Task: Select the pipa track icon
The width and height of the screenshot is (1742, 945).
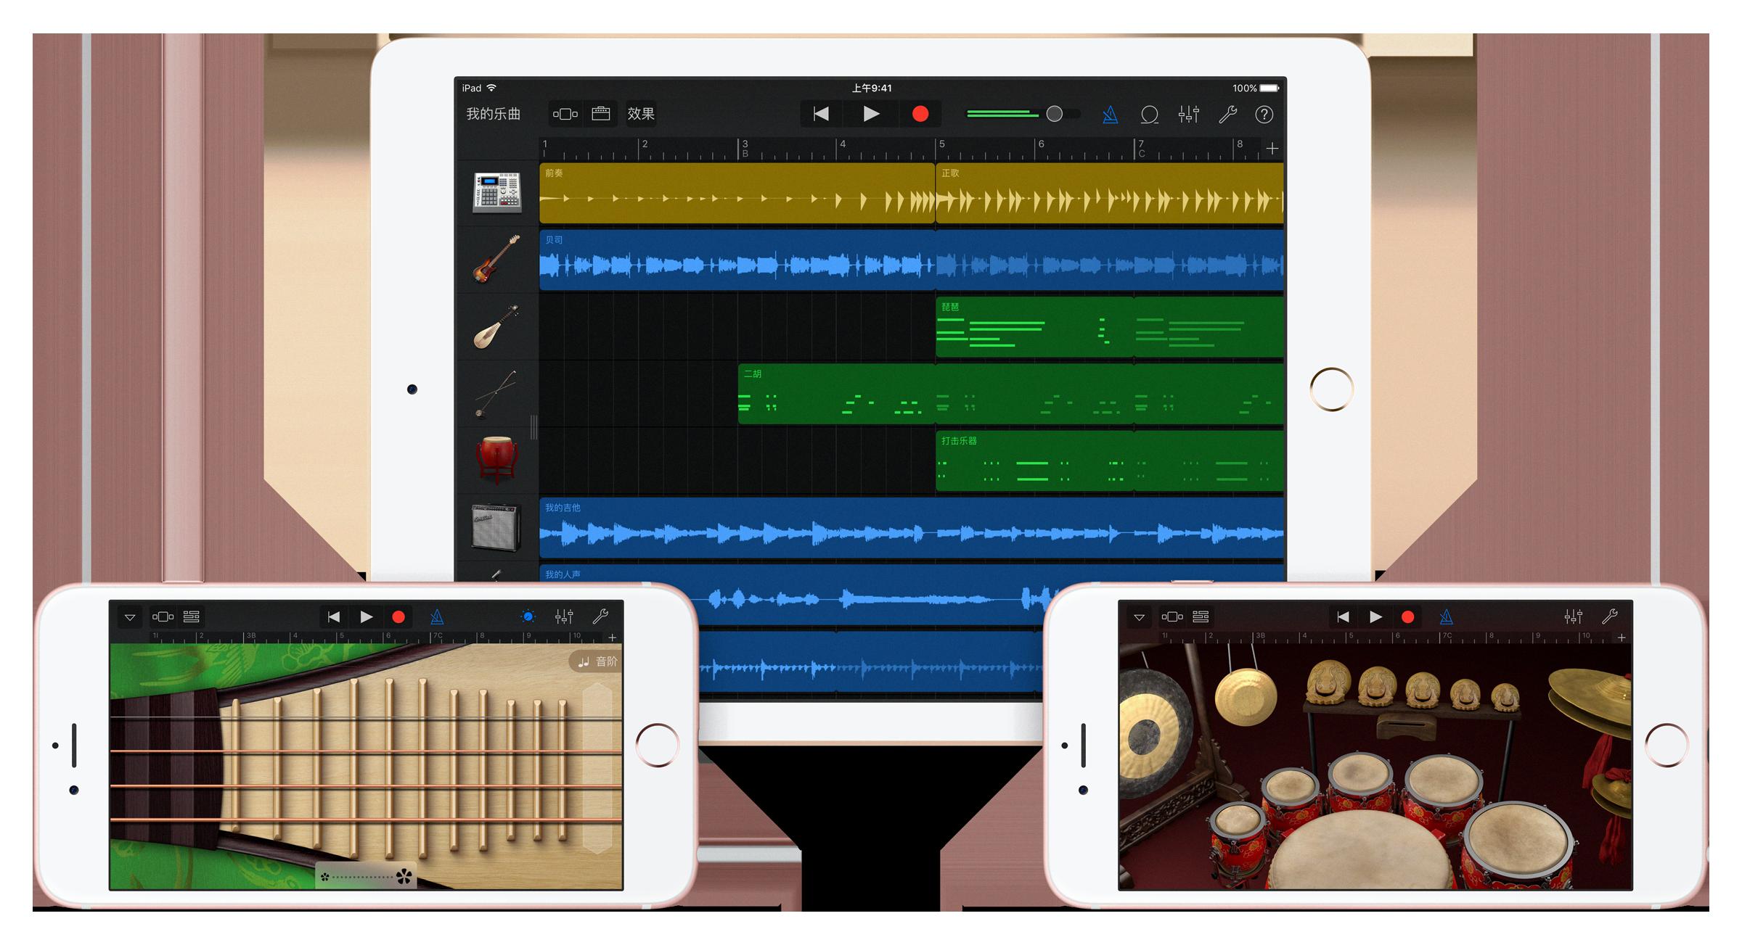Action: click(x=497, y=326)
